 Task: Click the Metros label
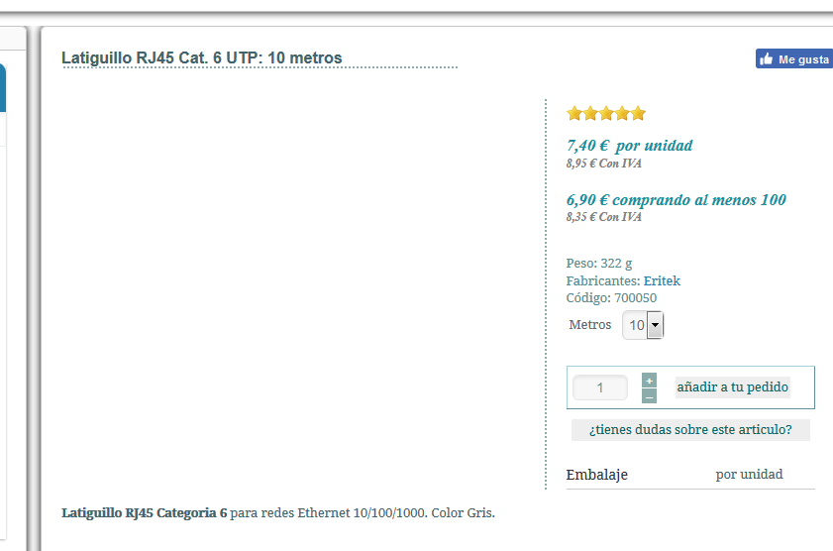point(590,325)
